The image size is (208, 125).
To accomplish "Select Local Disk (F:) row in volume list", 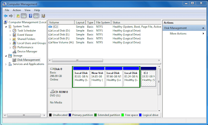I will 105,39.
